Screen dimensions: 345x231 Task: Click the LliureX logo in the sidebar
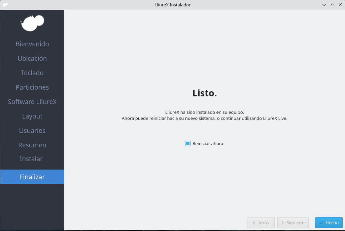(x=32, y=23)
